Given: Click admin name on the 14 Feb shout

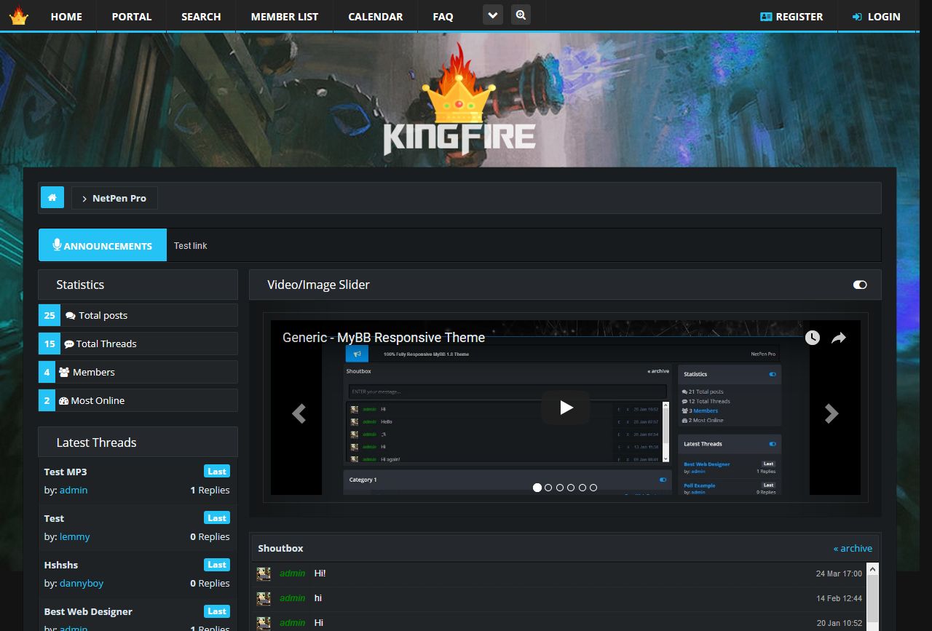Looking at the screenshot, I should tap(293, 598).
